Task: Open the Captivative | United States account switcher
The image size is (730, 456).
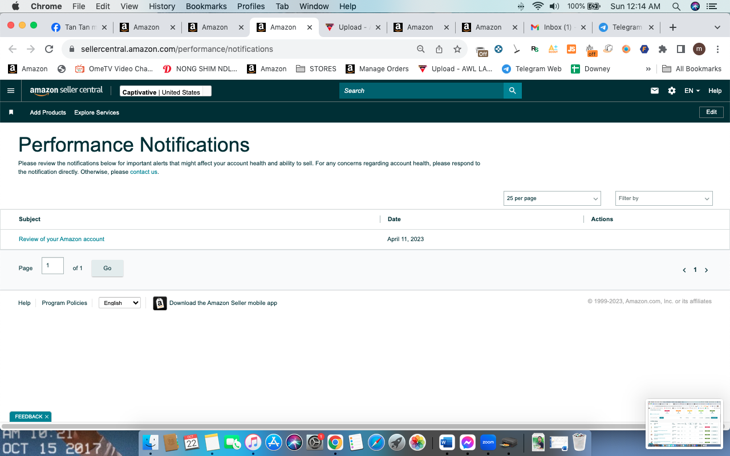Action: click(165, 91)
